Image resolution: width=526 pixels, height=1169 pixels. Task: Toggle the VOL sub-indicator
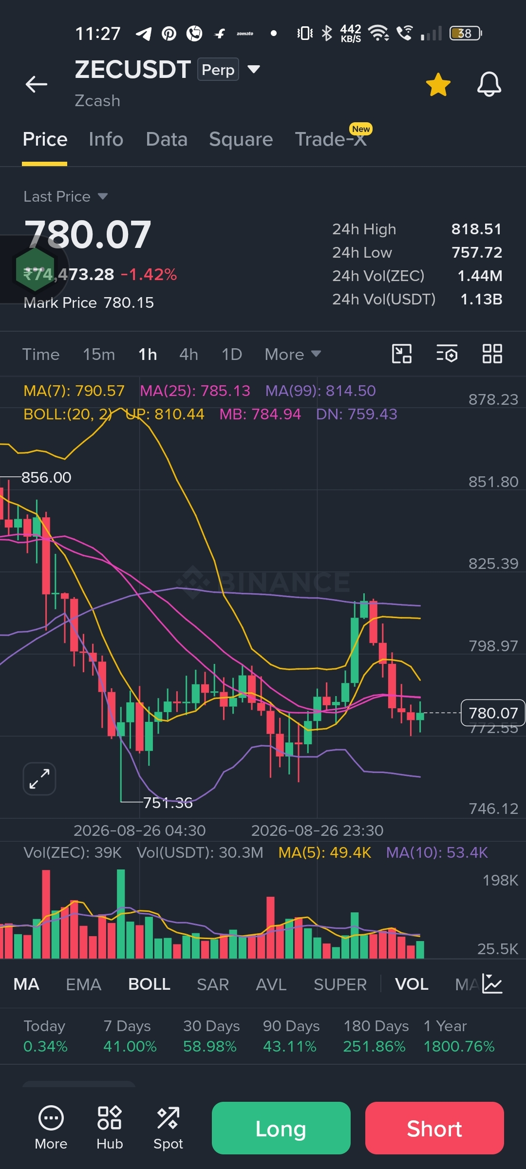(x=412, y=984)
